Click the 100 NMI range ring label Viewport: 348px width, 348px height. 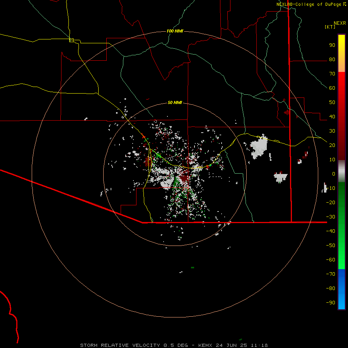pyautogui.click(x=175, y=31)
